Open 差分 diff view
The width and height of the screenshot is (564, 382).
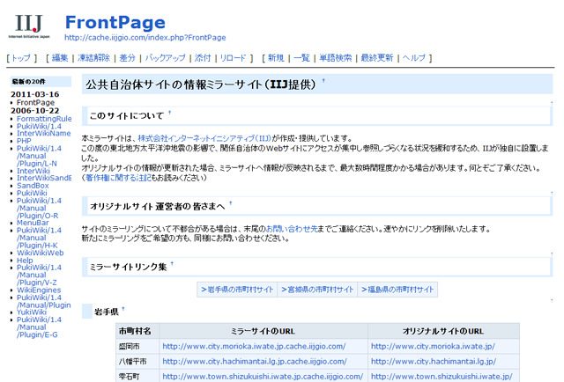pos(127,58)
